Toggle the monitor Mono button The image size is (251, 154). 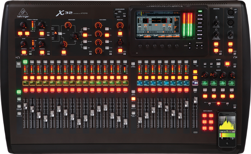(216, 44)
